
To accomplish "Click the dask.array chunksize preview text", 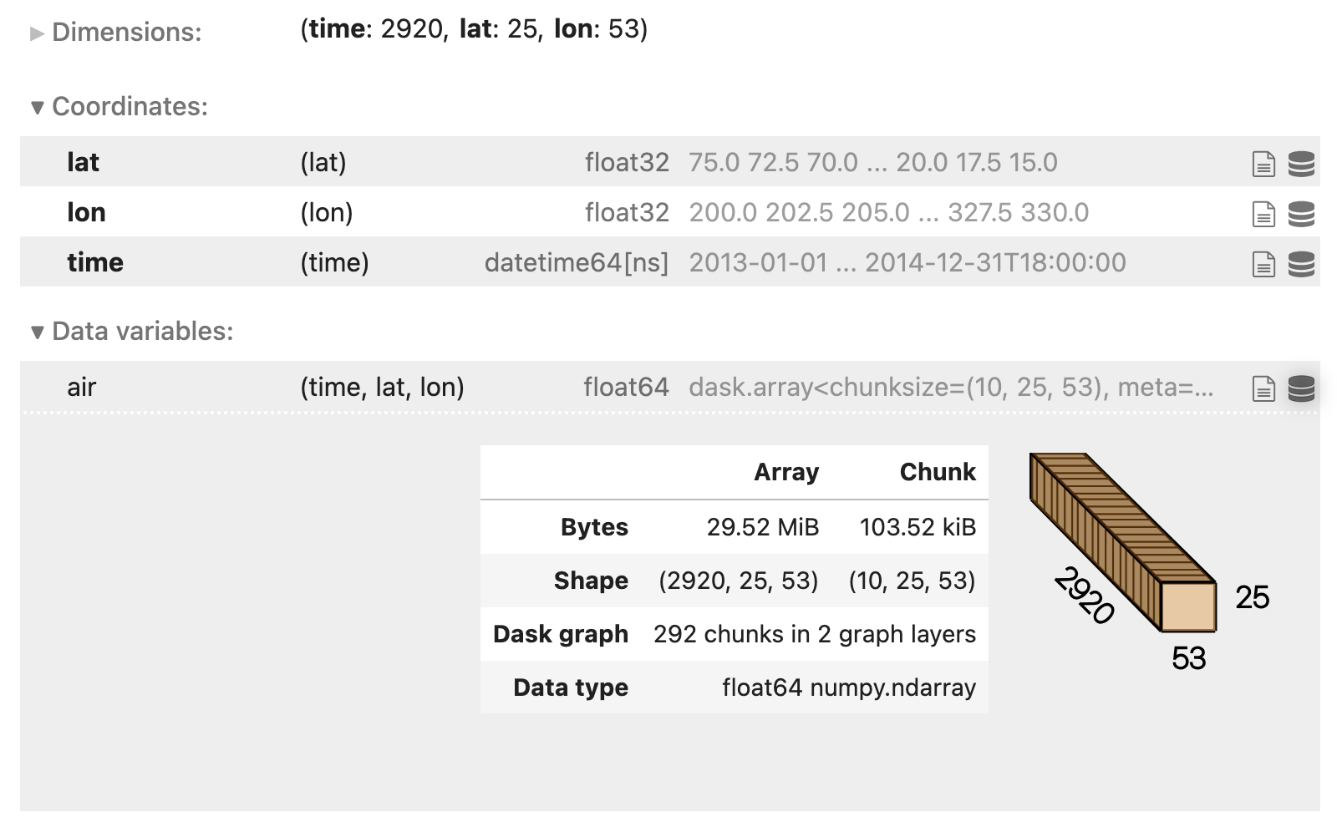I will [x=951, y=387].
